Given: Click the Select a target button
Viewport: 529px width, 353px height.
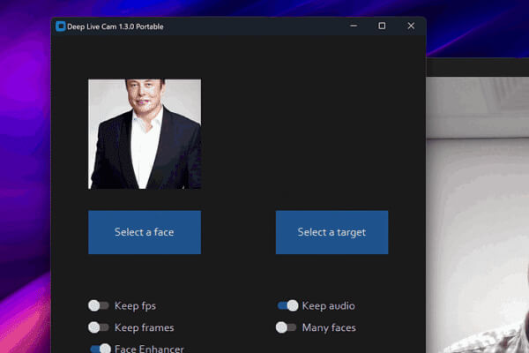Looking at the screenshot, I should pyautogui.click(x=332, y=232).
